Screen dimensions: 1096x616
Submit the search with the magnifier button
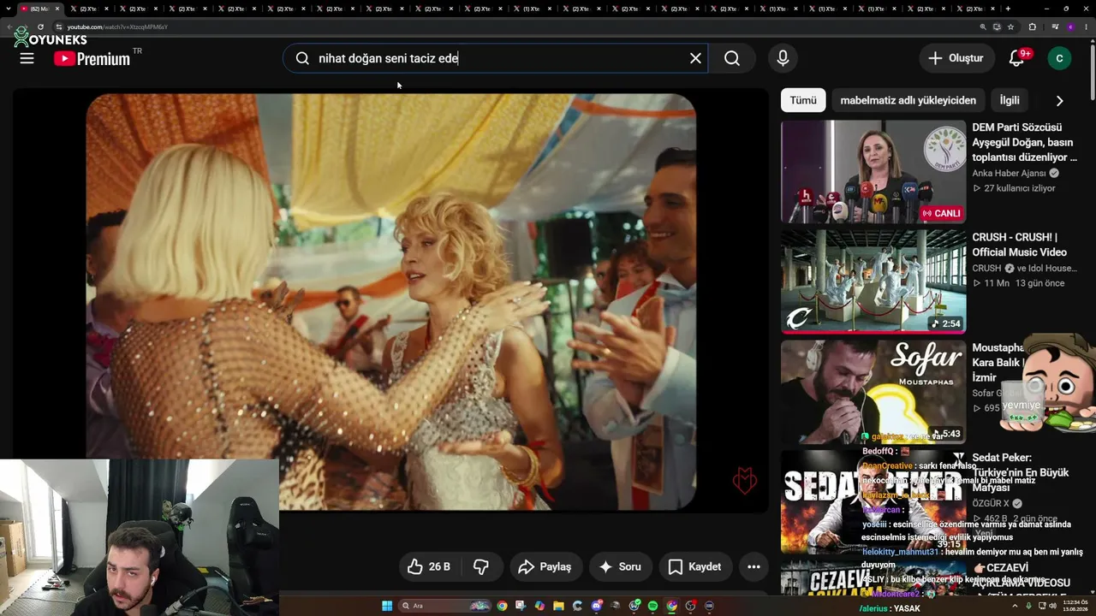(732, 58)
